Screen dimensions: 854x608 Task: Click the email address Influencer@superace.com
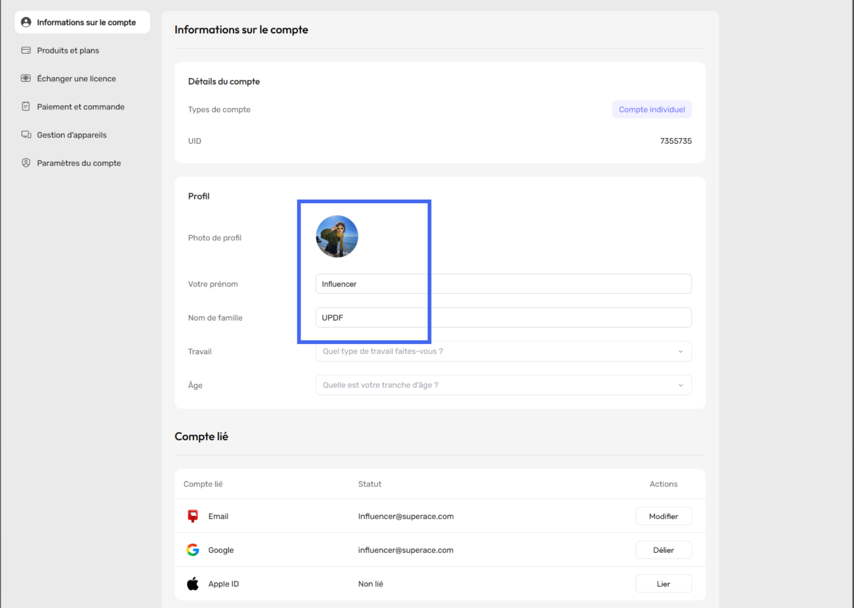coord(406,516)
